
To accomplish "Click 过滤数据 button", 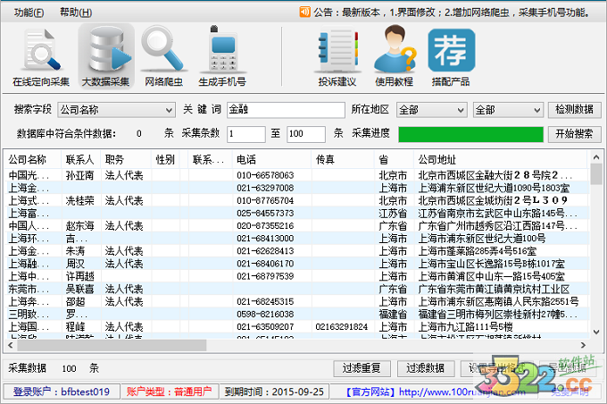I will click(425, 368).
